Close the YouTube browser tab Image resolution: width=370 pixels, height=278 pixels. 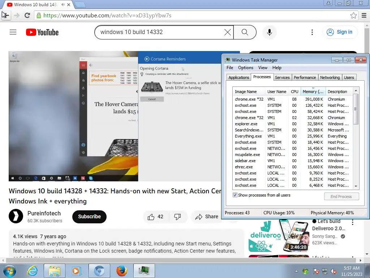click(x=69, y=4)
